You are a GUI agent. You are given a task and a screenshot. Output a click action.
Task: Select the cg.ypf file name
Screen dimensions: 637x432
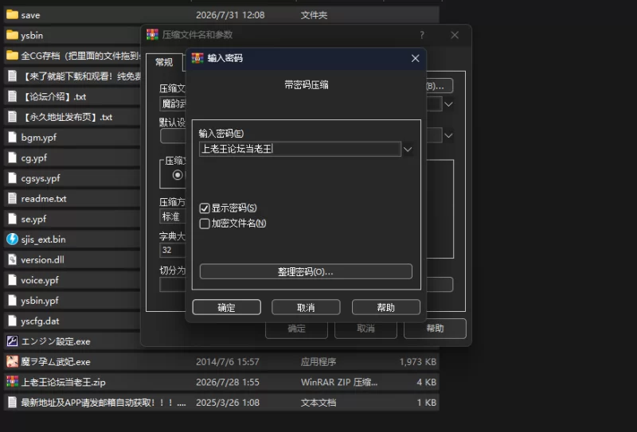[34, 158]
